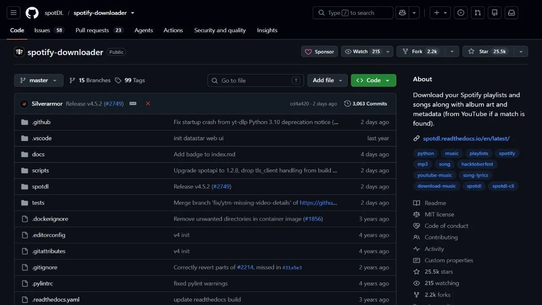This screenshot has width=542, height=305.
Task: View the 15 Branches link
Action: point(90,80)
